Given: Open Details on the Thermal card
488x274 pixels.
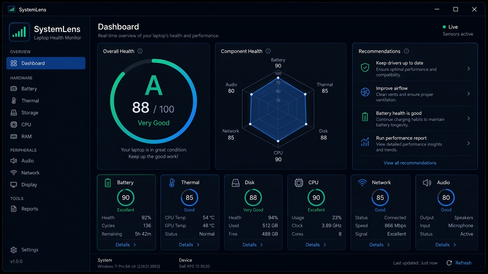Looking at the screenshot, I should [189, 245].
